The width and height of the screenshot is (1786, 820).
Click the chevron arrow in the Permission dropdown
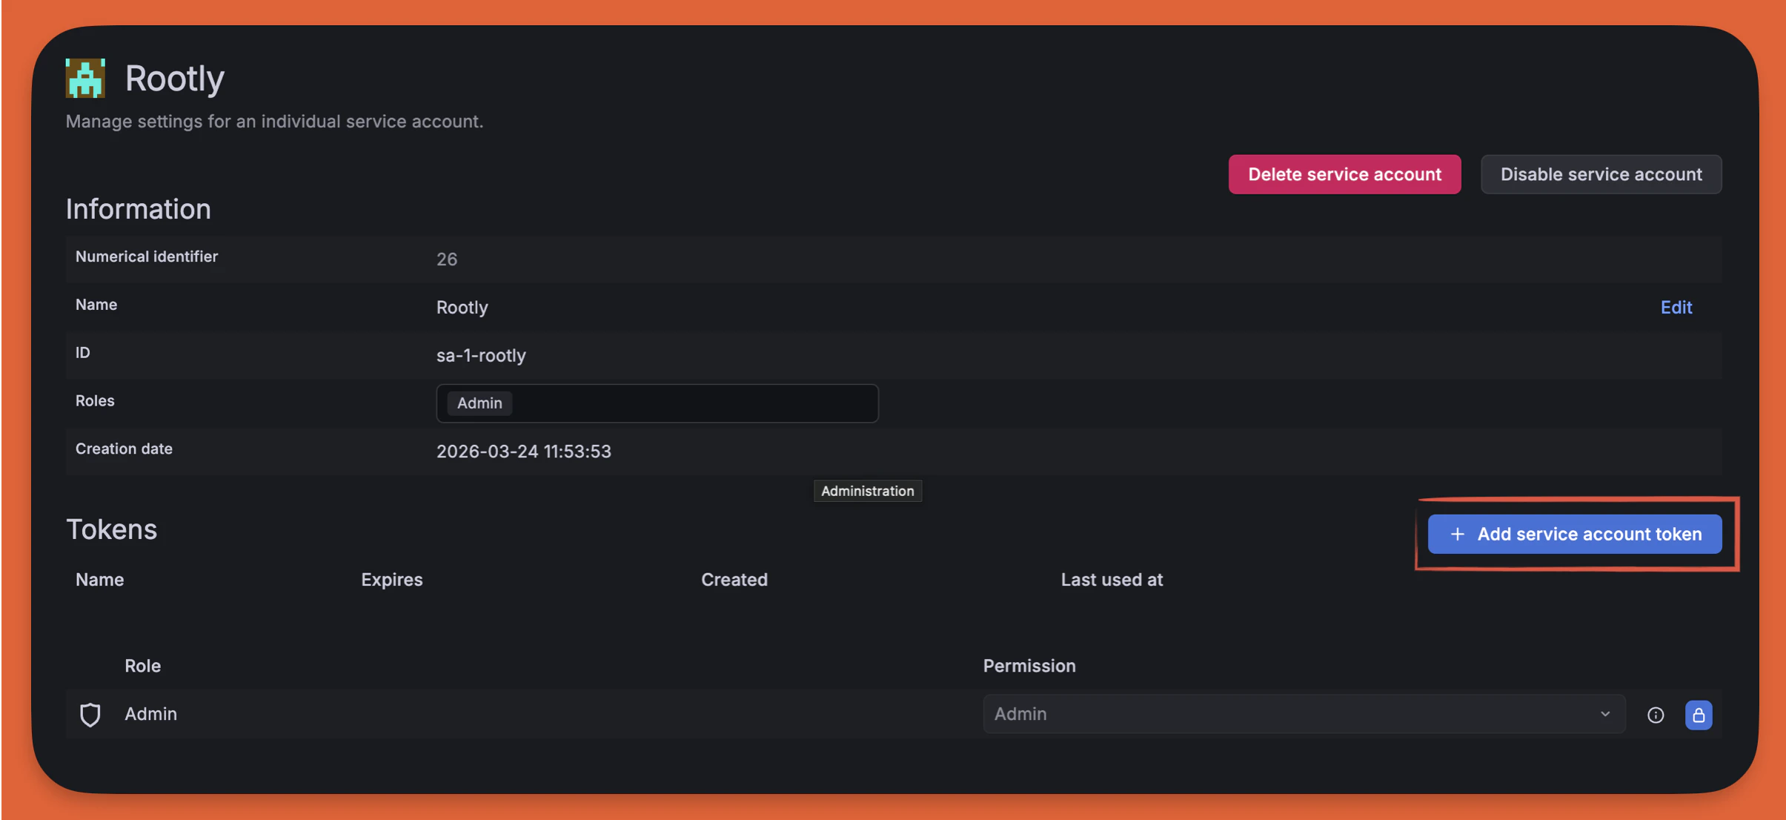pyautogui.click(x=1605, y=714)
